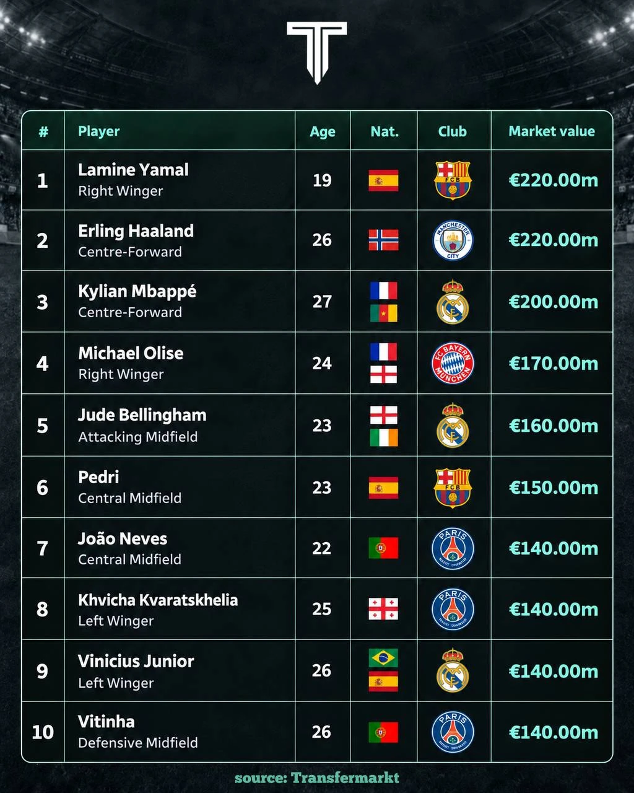Select the Market value column header

pyautogui.click(x=552, y=131)
